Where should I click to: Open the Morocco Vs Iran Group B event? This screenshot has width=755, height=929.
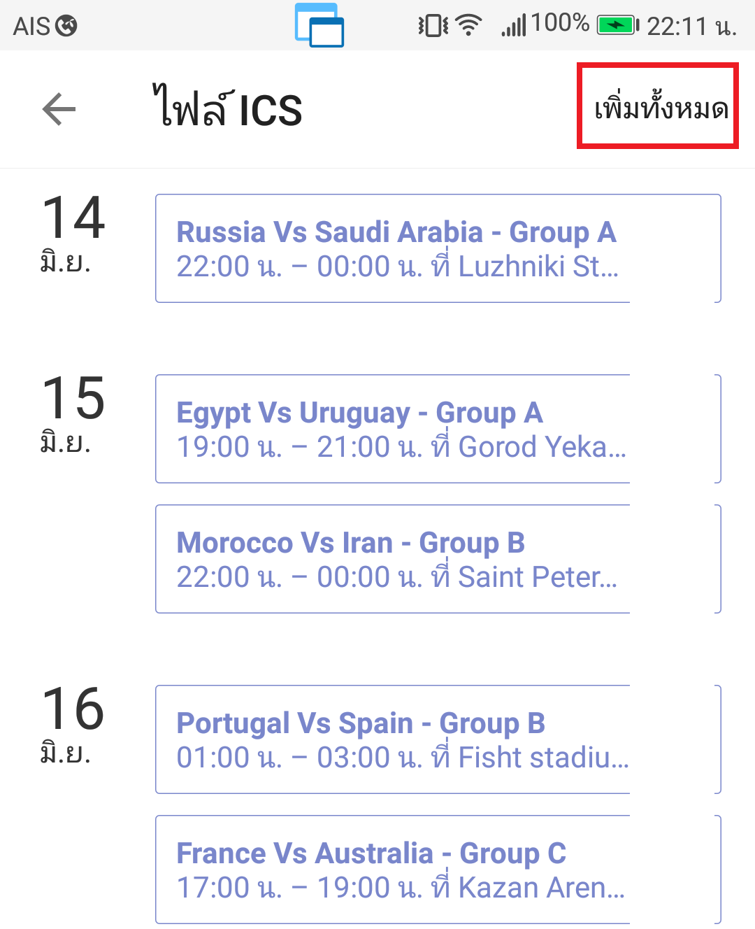pyautogui.click(x=438, y=559)
